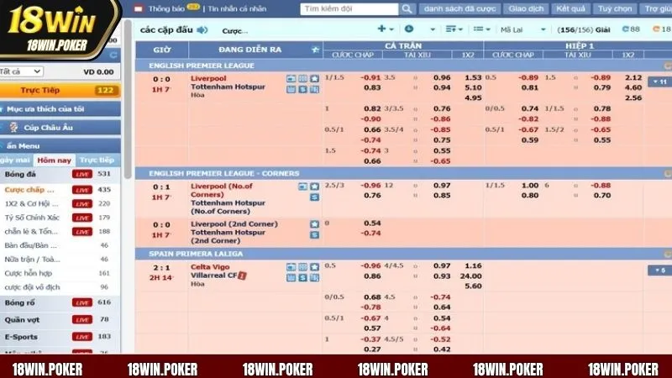Click the S icon in Liverpool match row
The width and height of the screenshot is (672, 378).
302,89
